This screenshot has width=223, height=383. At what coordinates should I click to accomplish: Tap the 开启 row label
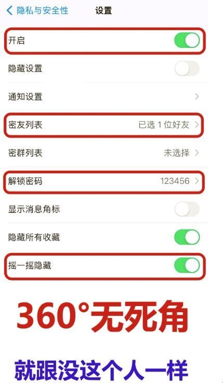click(x=16, y=40)
